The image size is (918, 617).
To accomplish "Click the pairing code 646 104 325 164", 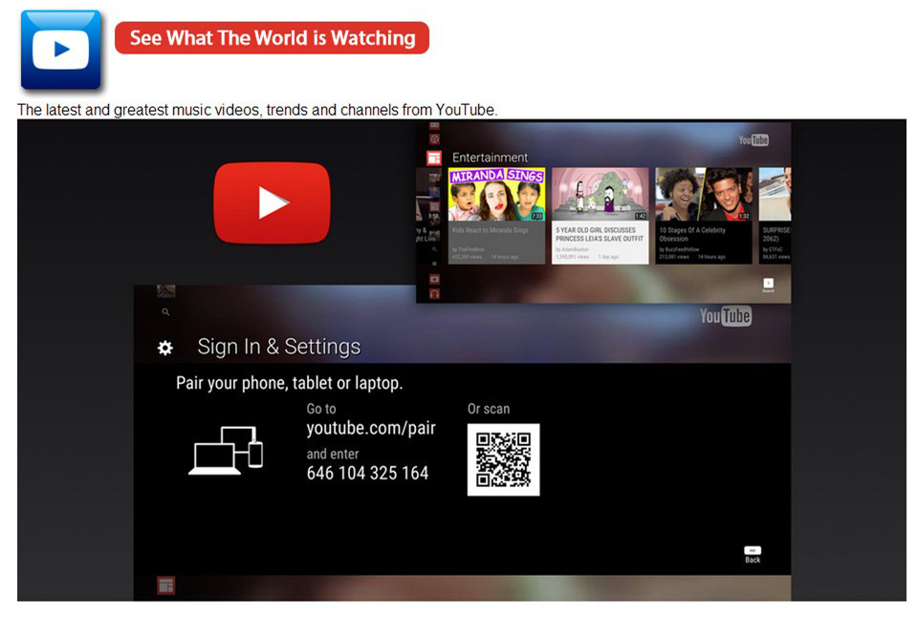I will tap(367, 474).
